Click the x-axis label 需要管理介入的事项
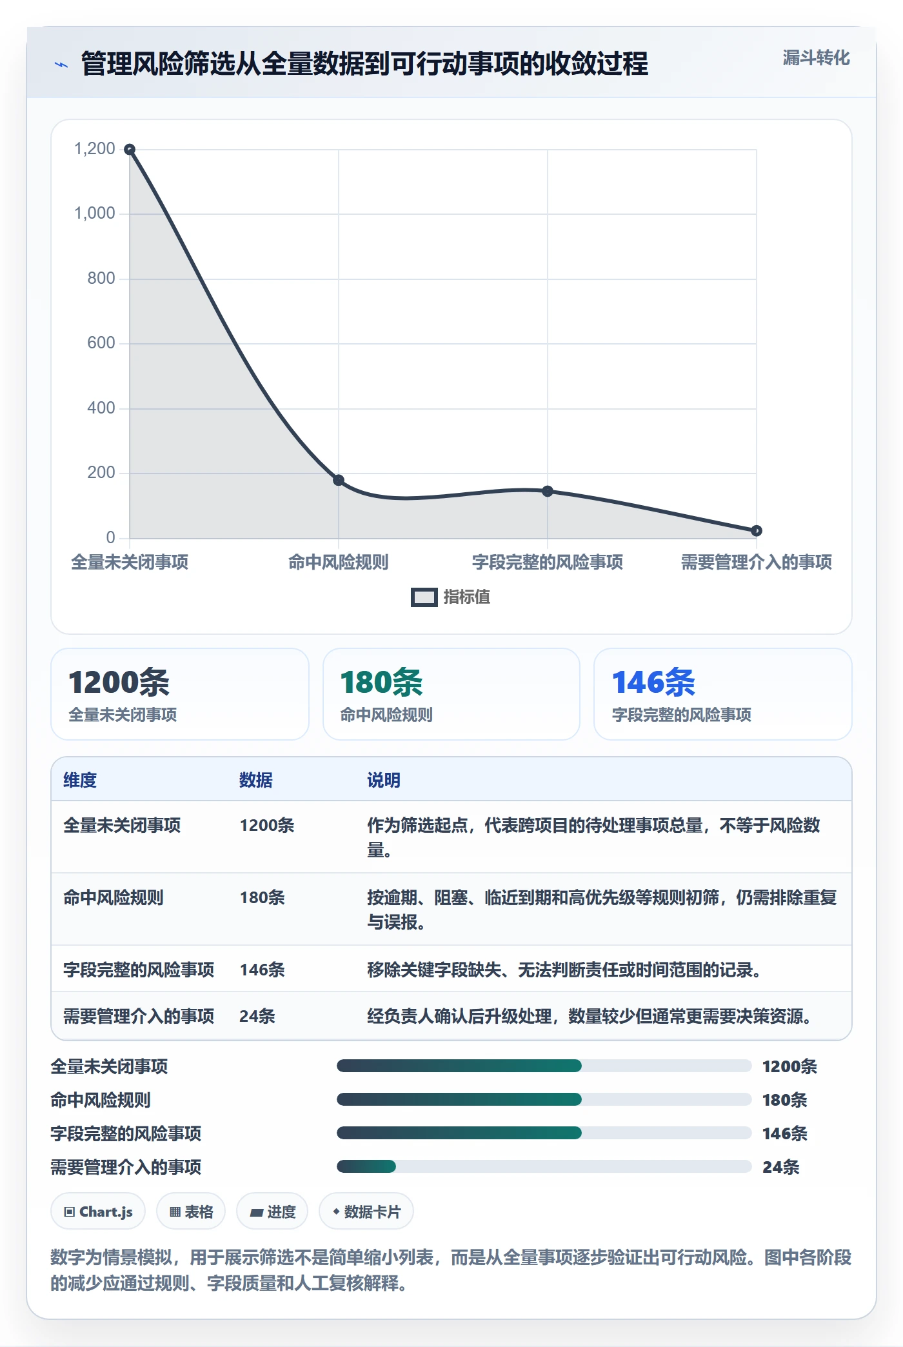This screenshot has height=1347, width=903. pyautogui.click(x=757, y=563)
